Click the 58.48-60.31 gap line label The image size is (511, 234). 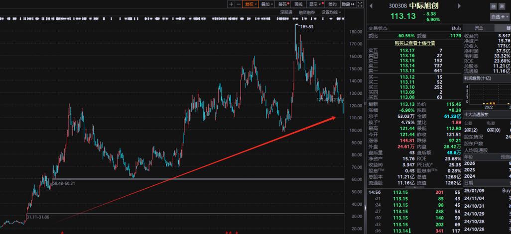click(64, 183)
